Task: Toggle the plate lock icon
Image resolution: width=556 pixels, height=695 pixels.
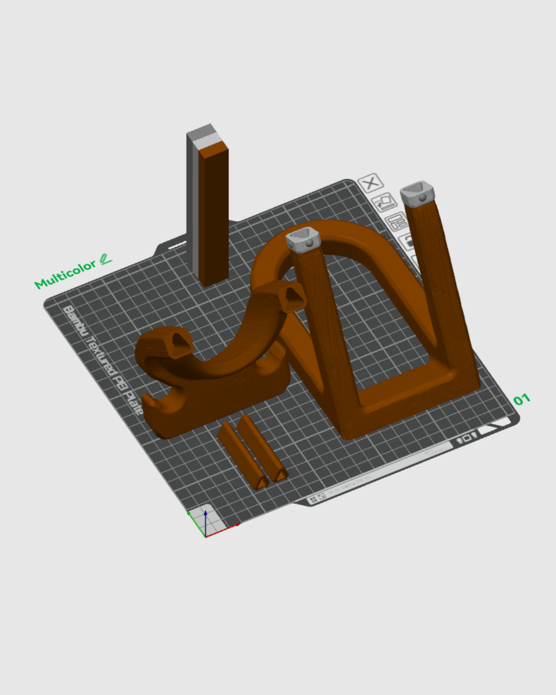Action: (407, 241)
